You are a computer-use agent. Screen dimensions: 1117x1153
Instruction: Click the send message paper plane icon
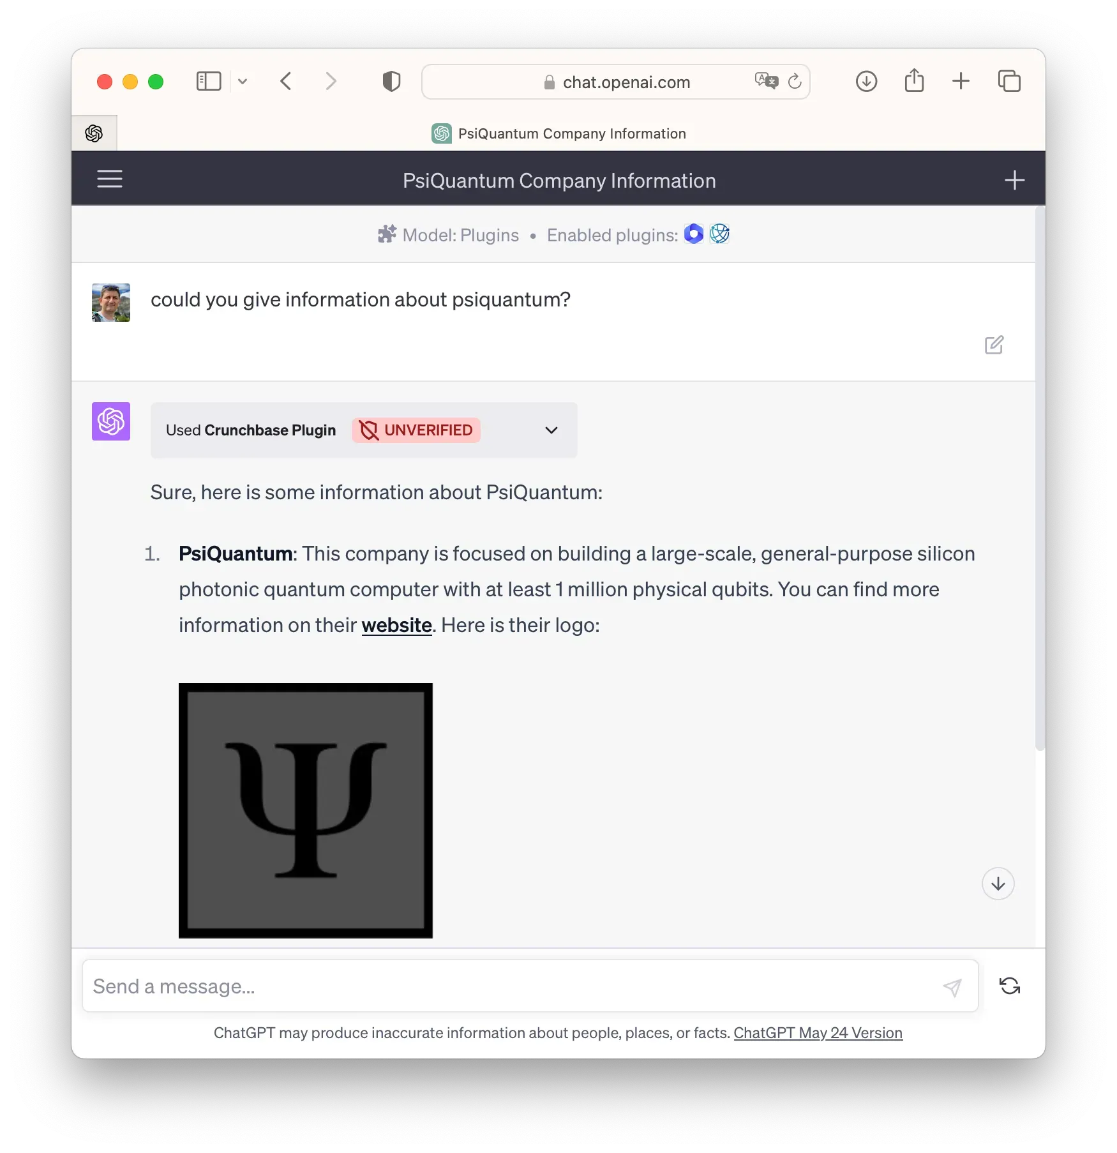coord(952,987)
